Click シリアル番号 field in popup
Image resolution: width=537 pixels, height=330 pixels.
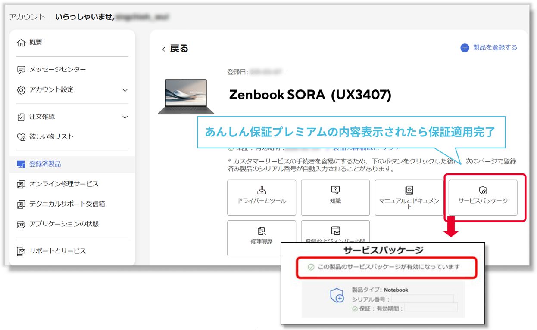click(422, 299)
